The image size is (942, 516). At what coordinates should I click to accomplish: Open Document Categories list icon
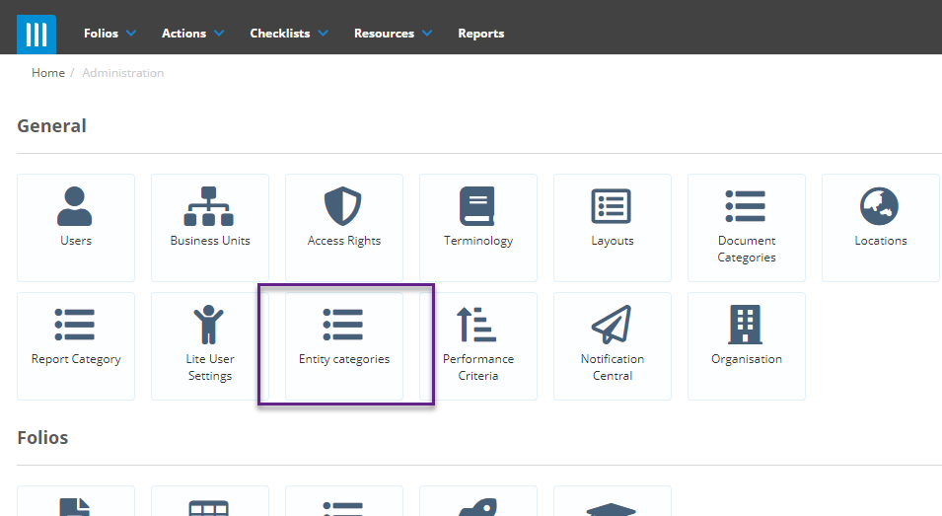746,206
